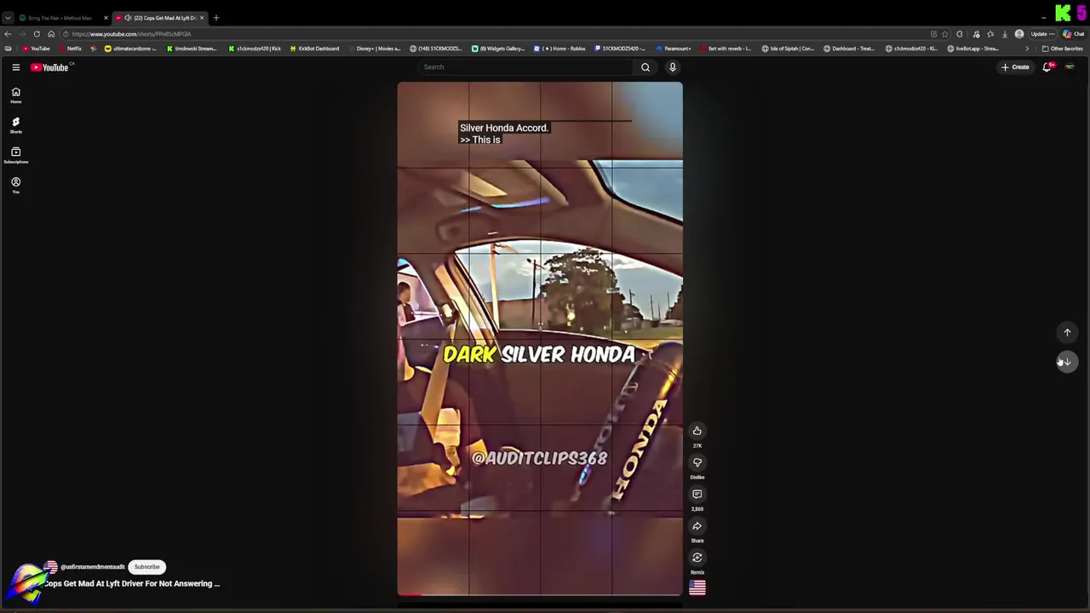Favorite this page with star icon
The height and width of the screenshot is (613, 1090).
tap(945, 34)
